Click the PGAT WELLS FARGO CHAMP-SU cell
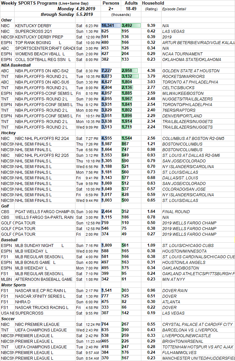 point(45,212)
